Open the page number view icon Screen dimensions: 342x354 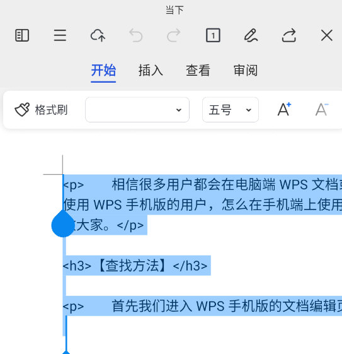(213, 35)
